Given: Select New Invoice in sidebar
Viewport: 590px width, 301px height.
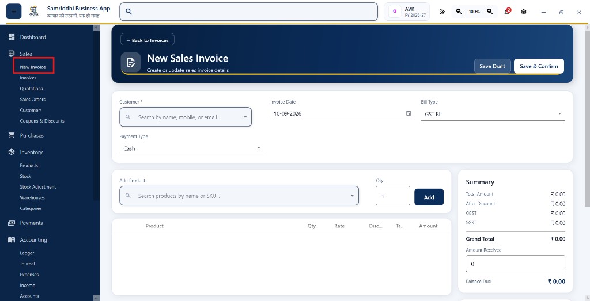Looking at the screenshot, I should point(33,67).
